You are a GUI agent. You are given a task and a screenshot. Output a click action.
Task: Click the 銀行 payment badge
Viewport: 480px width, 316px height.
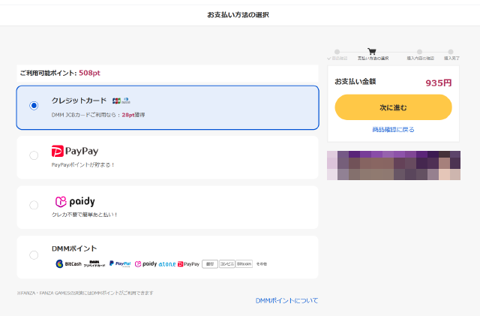210,264
